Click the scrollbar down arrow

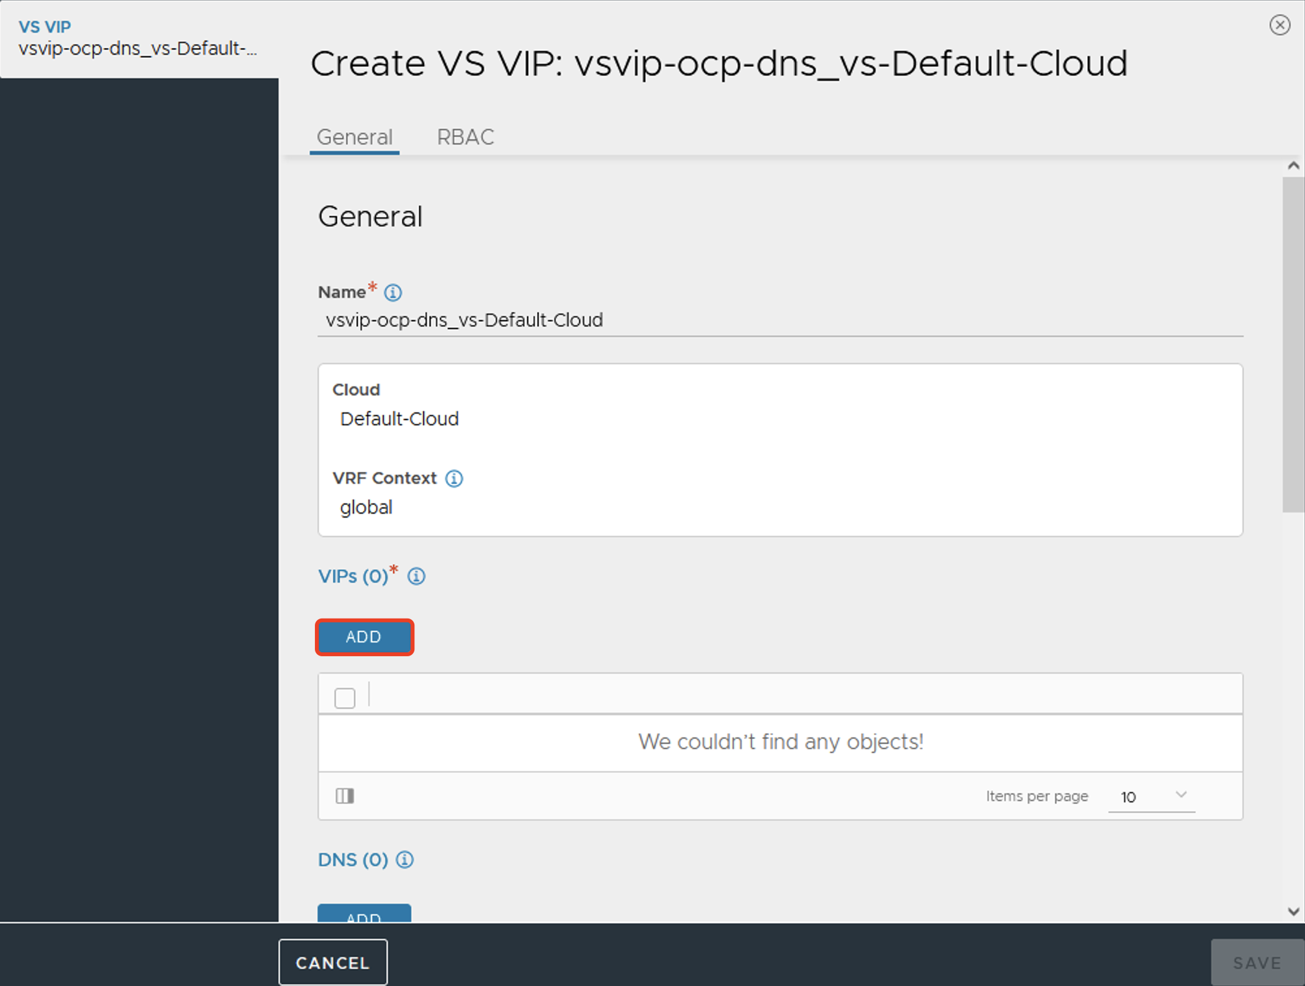1293,912
